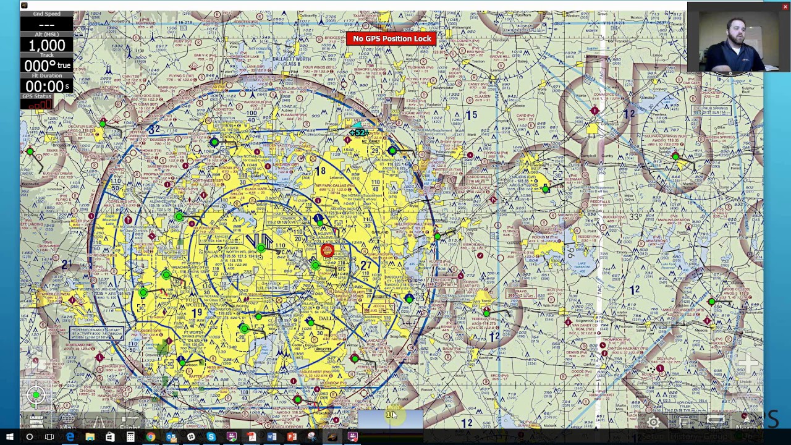Image resolution: width=791 pixels, height=445 pixels.
Task: Center map on current position crosshair icon
Action: pyautogui.click(x=36, y=395)
